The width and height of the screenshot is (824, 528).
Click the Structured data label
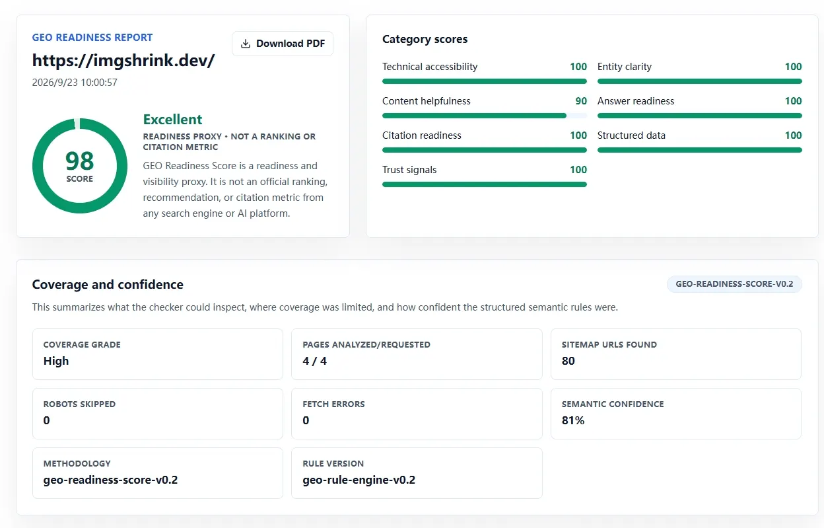[631, 135]
